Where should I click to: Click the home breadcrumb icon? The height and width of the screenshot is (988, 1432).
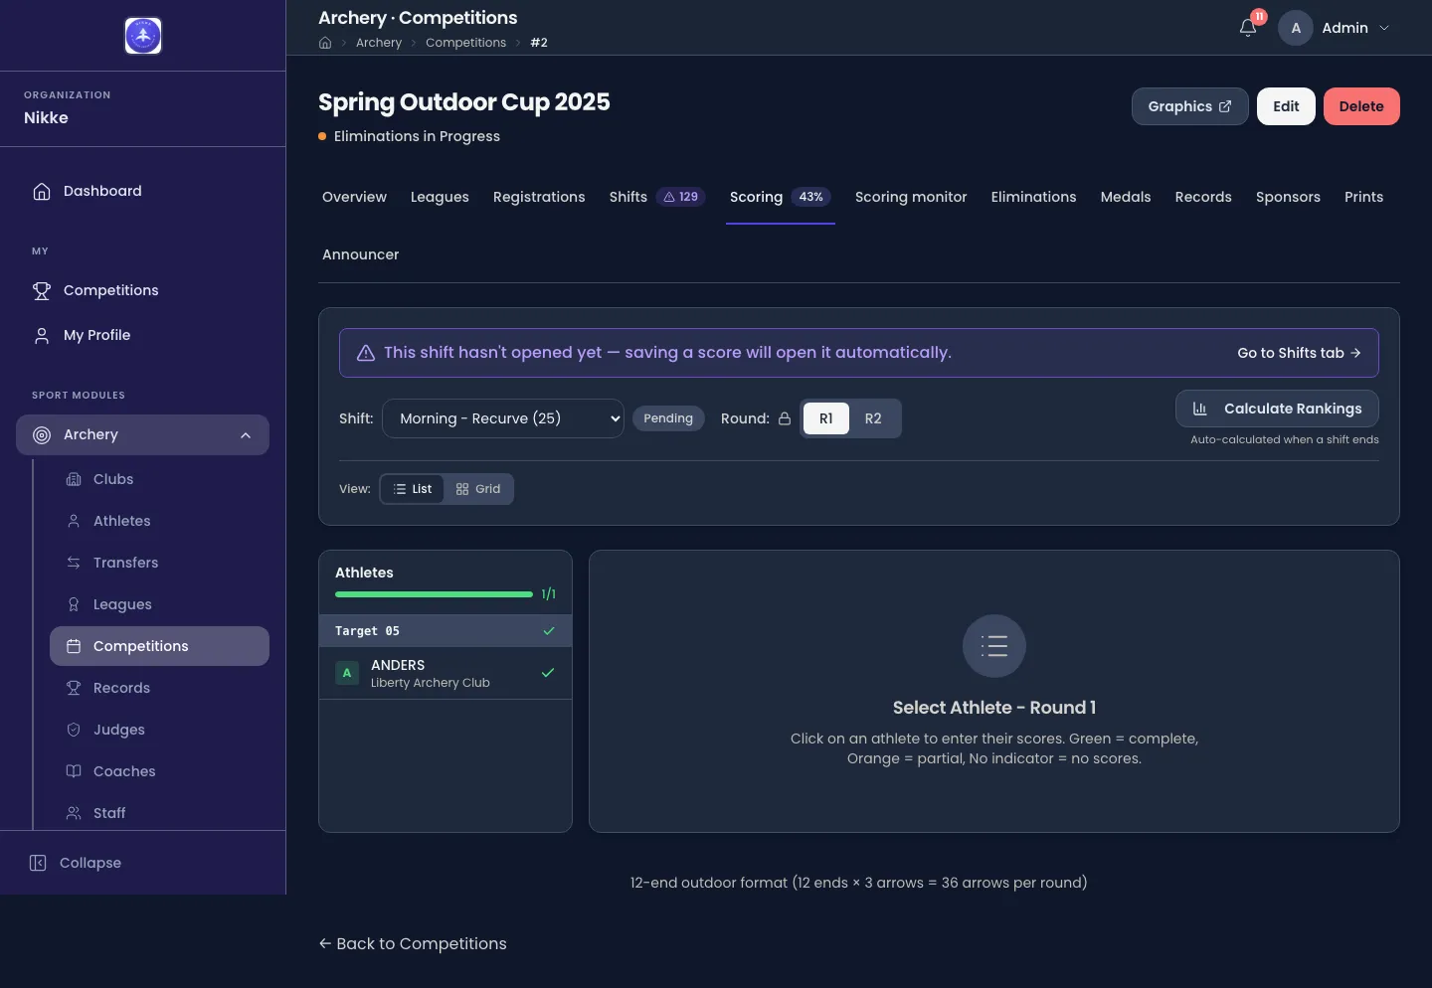(325, 43)
